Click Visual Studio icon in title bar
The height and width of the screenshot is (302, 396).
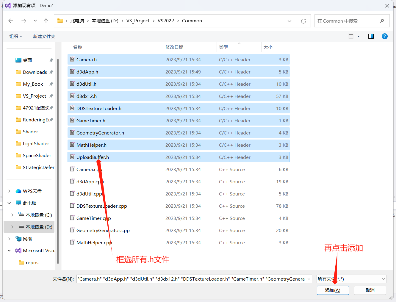[8, 5]
